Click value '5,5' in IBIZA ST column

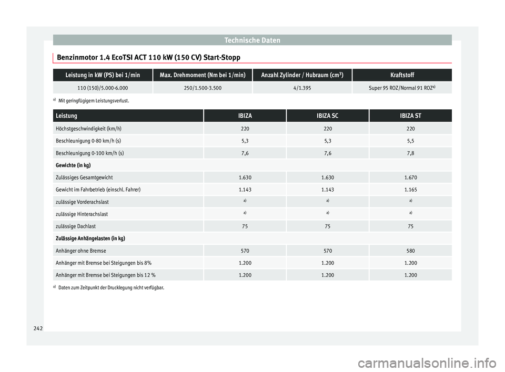click(x=411, y=141)
